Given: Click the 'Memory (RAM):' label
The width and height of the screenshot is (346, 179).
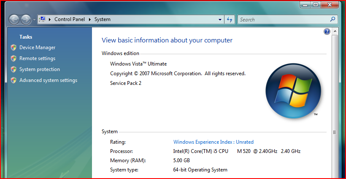Looking at the screenshot, I should click(x=128, y=161).
